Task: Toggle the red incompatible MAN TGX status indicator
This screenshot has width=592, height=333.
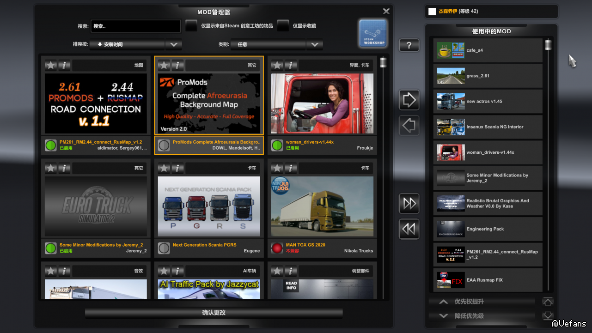Action: (x=277, y=248)
